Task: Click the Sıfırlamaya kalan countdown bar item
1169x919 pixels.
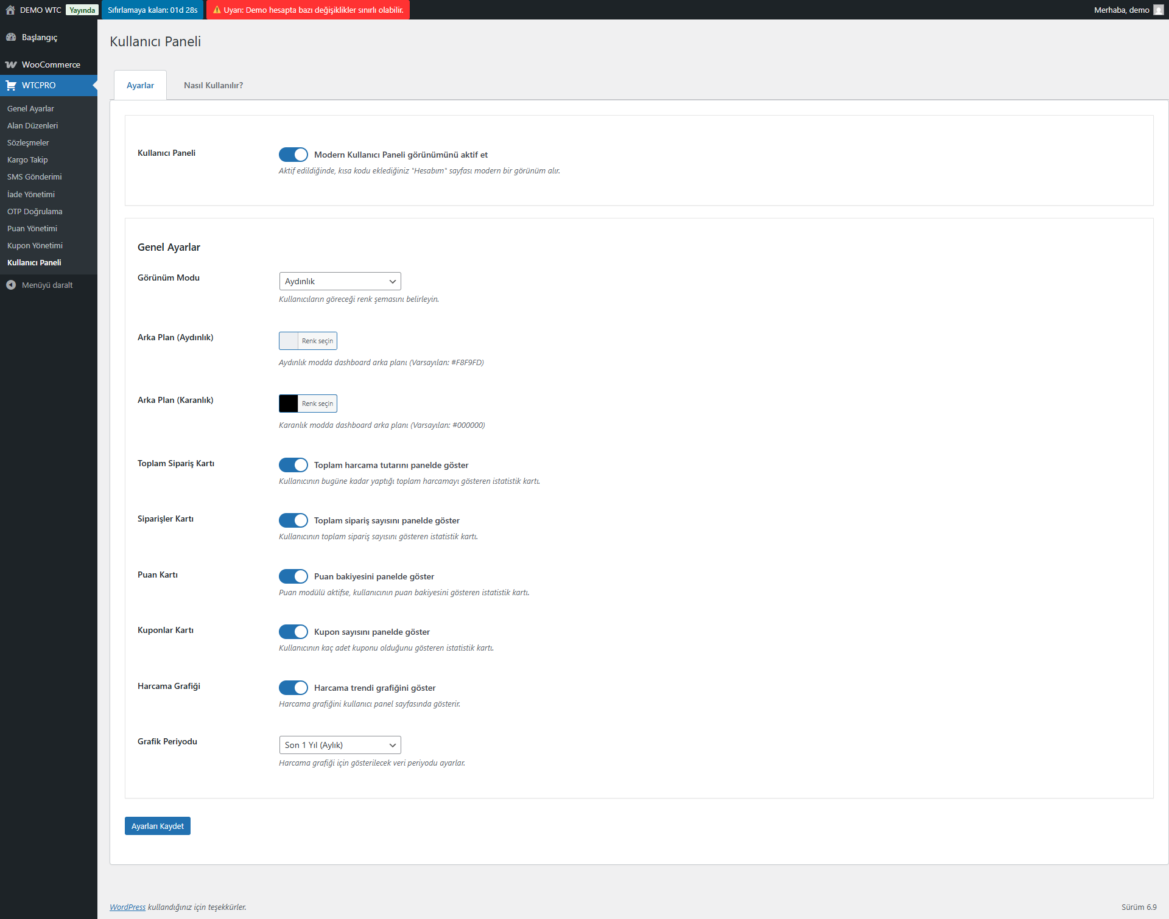Action: coord(153,10)
